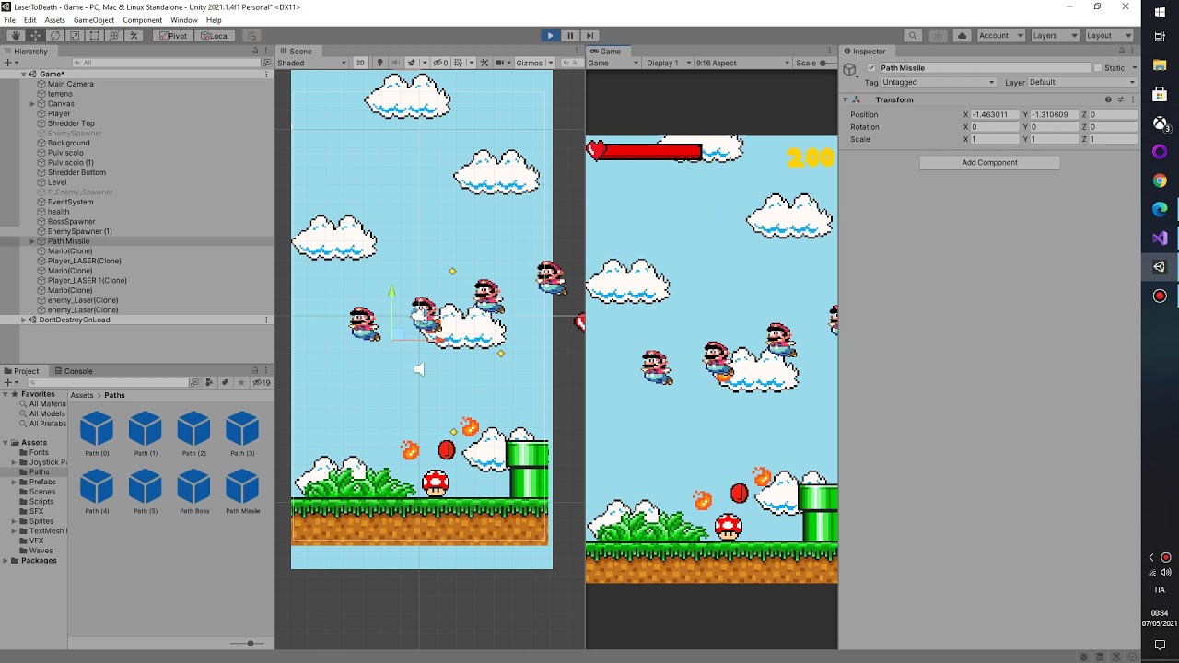Toggle grid snapping icon in the toolbar

pos(252,36)
